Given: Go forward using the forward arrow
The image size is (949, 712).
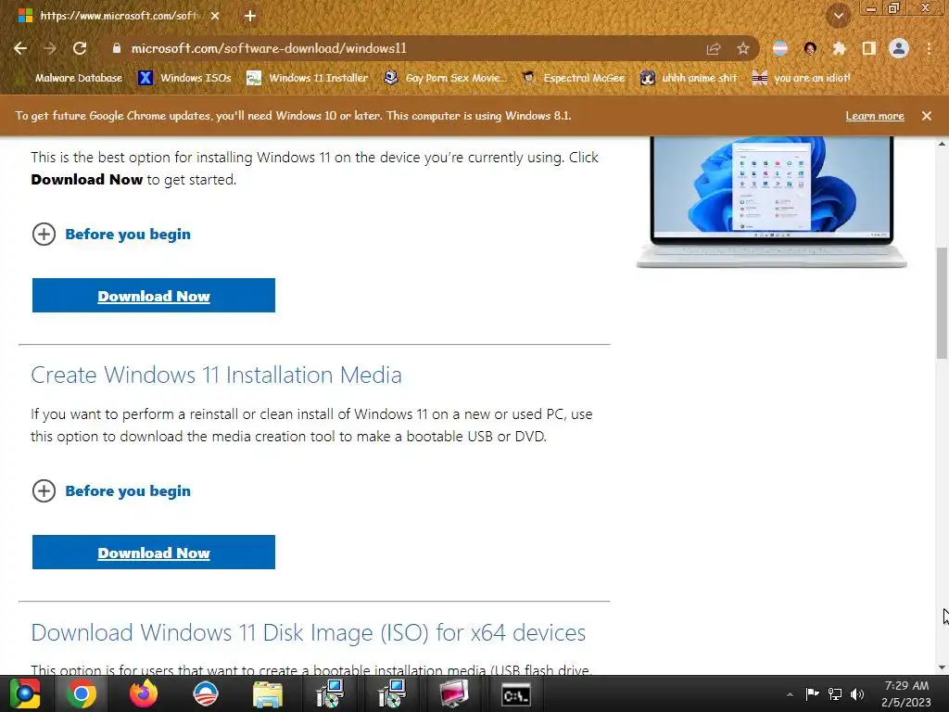Looking at the screenshot, I should click(50, 48).
